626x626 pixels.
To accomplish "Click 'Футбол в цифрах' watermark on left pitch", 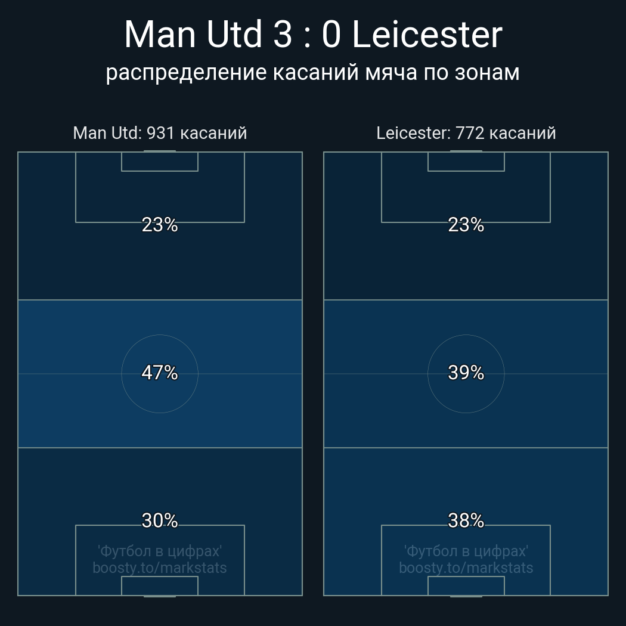I will pyautogui.click(x=160, y=551).
